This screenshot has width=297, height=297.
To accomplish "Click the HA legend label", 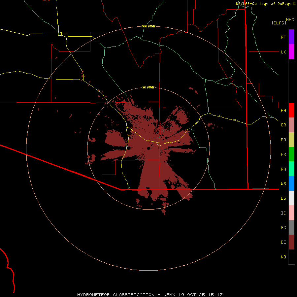I will click(283, 110).
